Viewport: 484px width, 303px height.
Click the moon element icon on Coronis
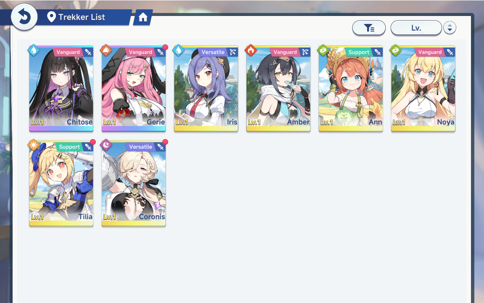click(106, 145)
